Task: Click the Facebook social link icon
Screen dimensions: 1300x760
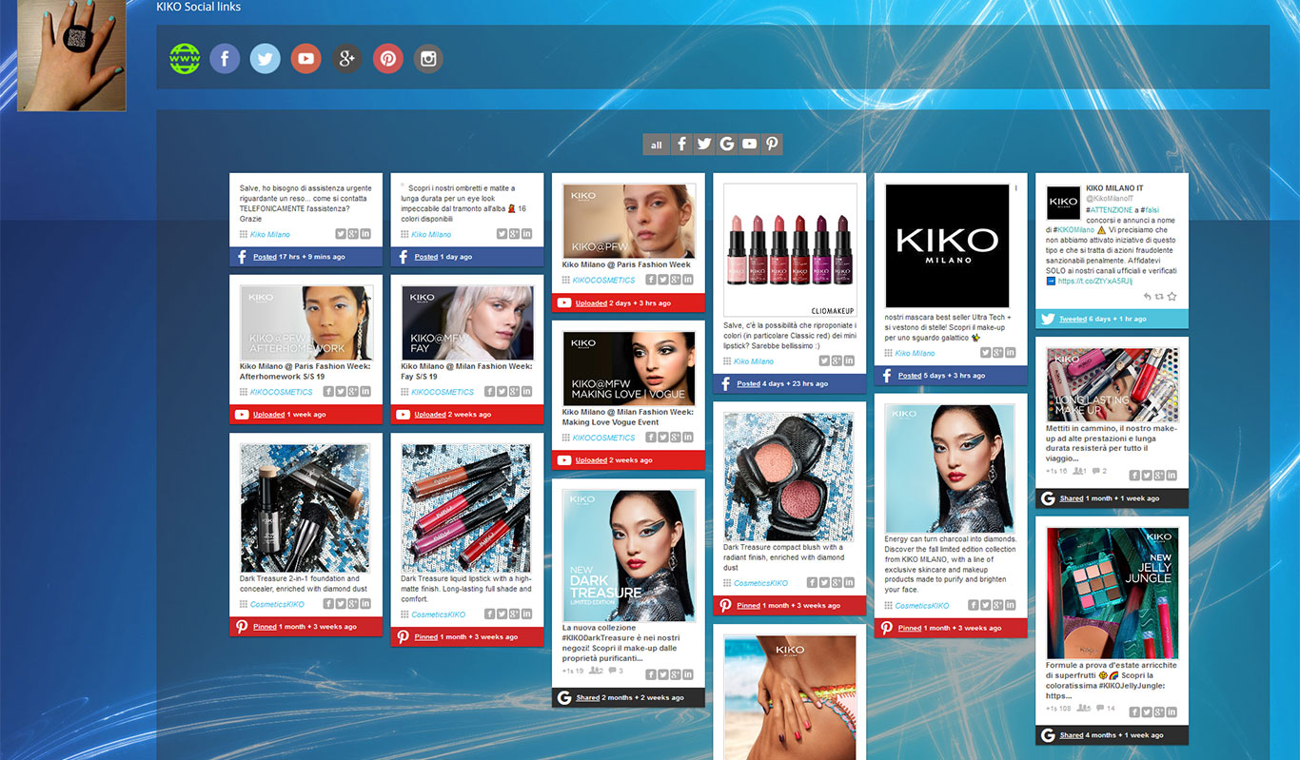Action: click(225, 59)
